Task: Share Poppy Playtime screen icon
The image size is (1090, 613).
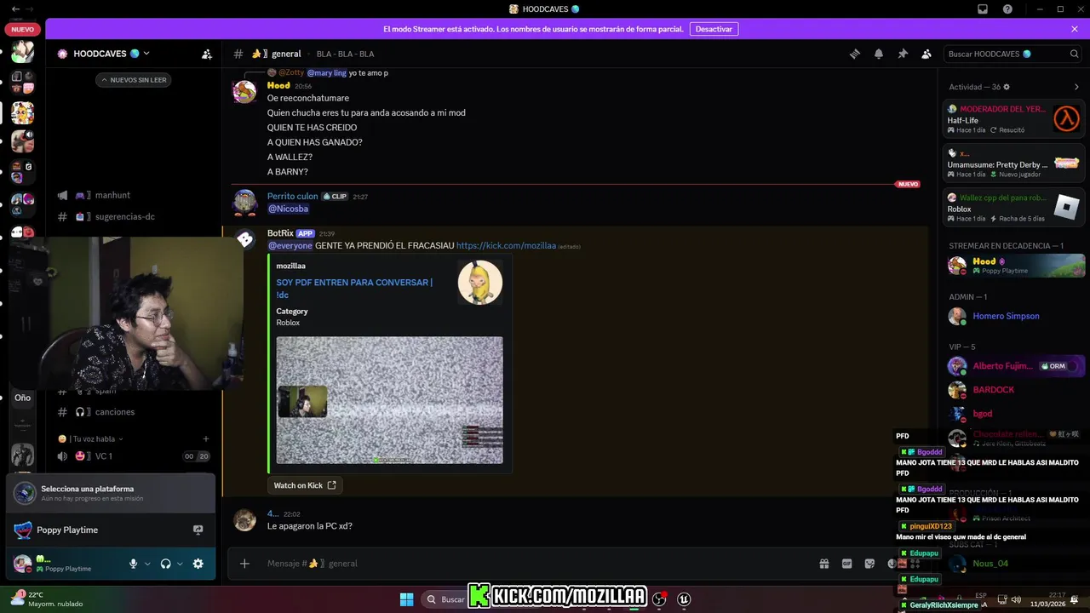Action: click(x=198, y=530)
